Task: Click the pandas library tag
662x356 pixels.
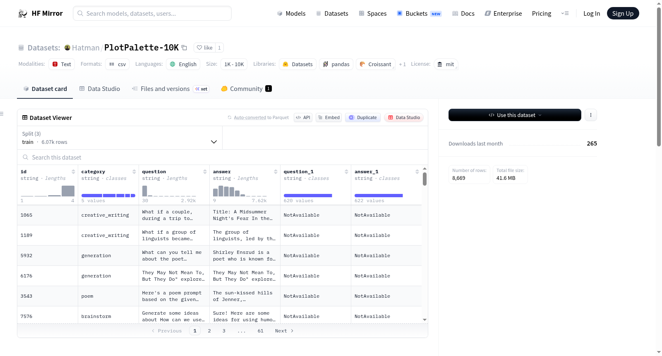Action: pos(336,64)
